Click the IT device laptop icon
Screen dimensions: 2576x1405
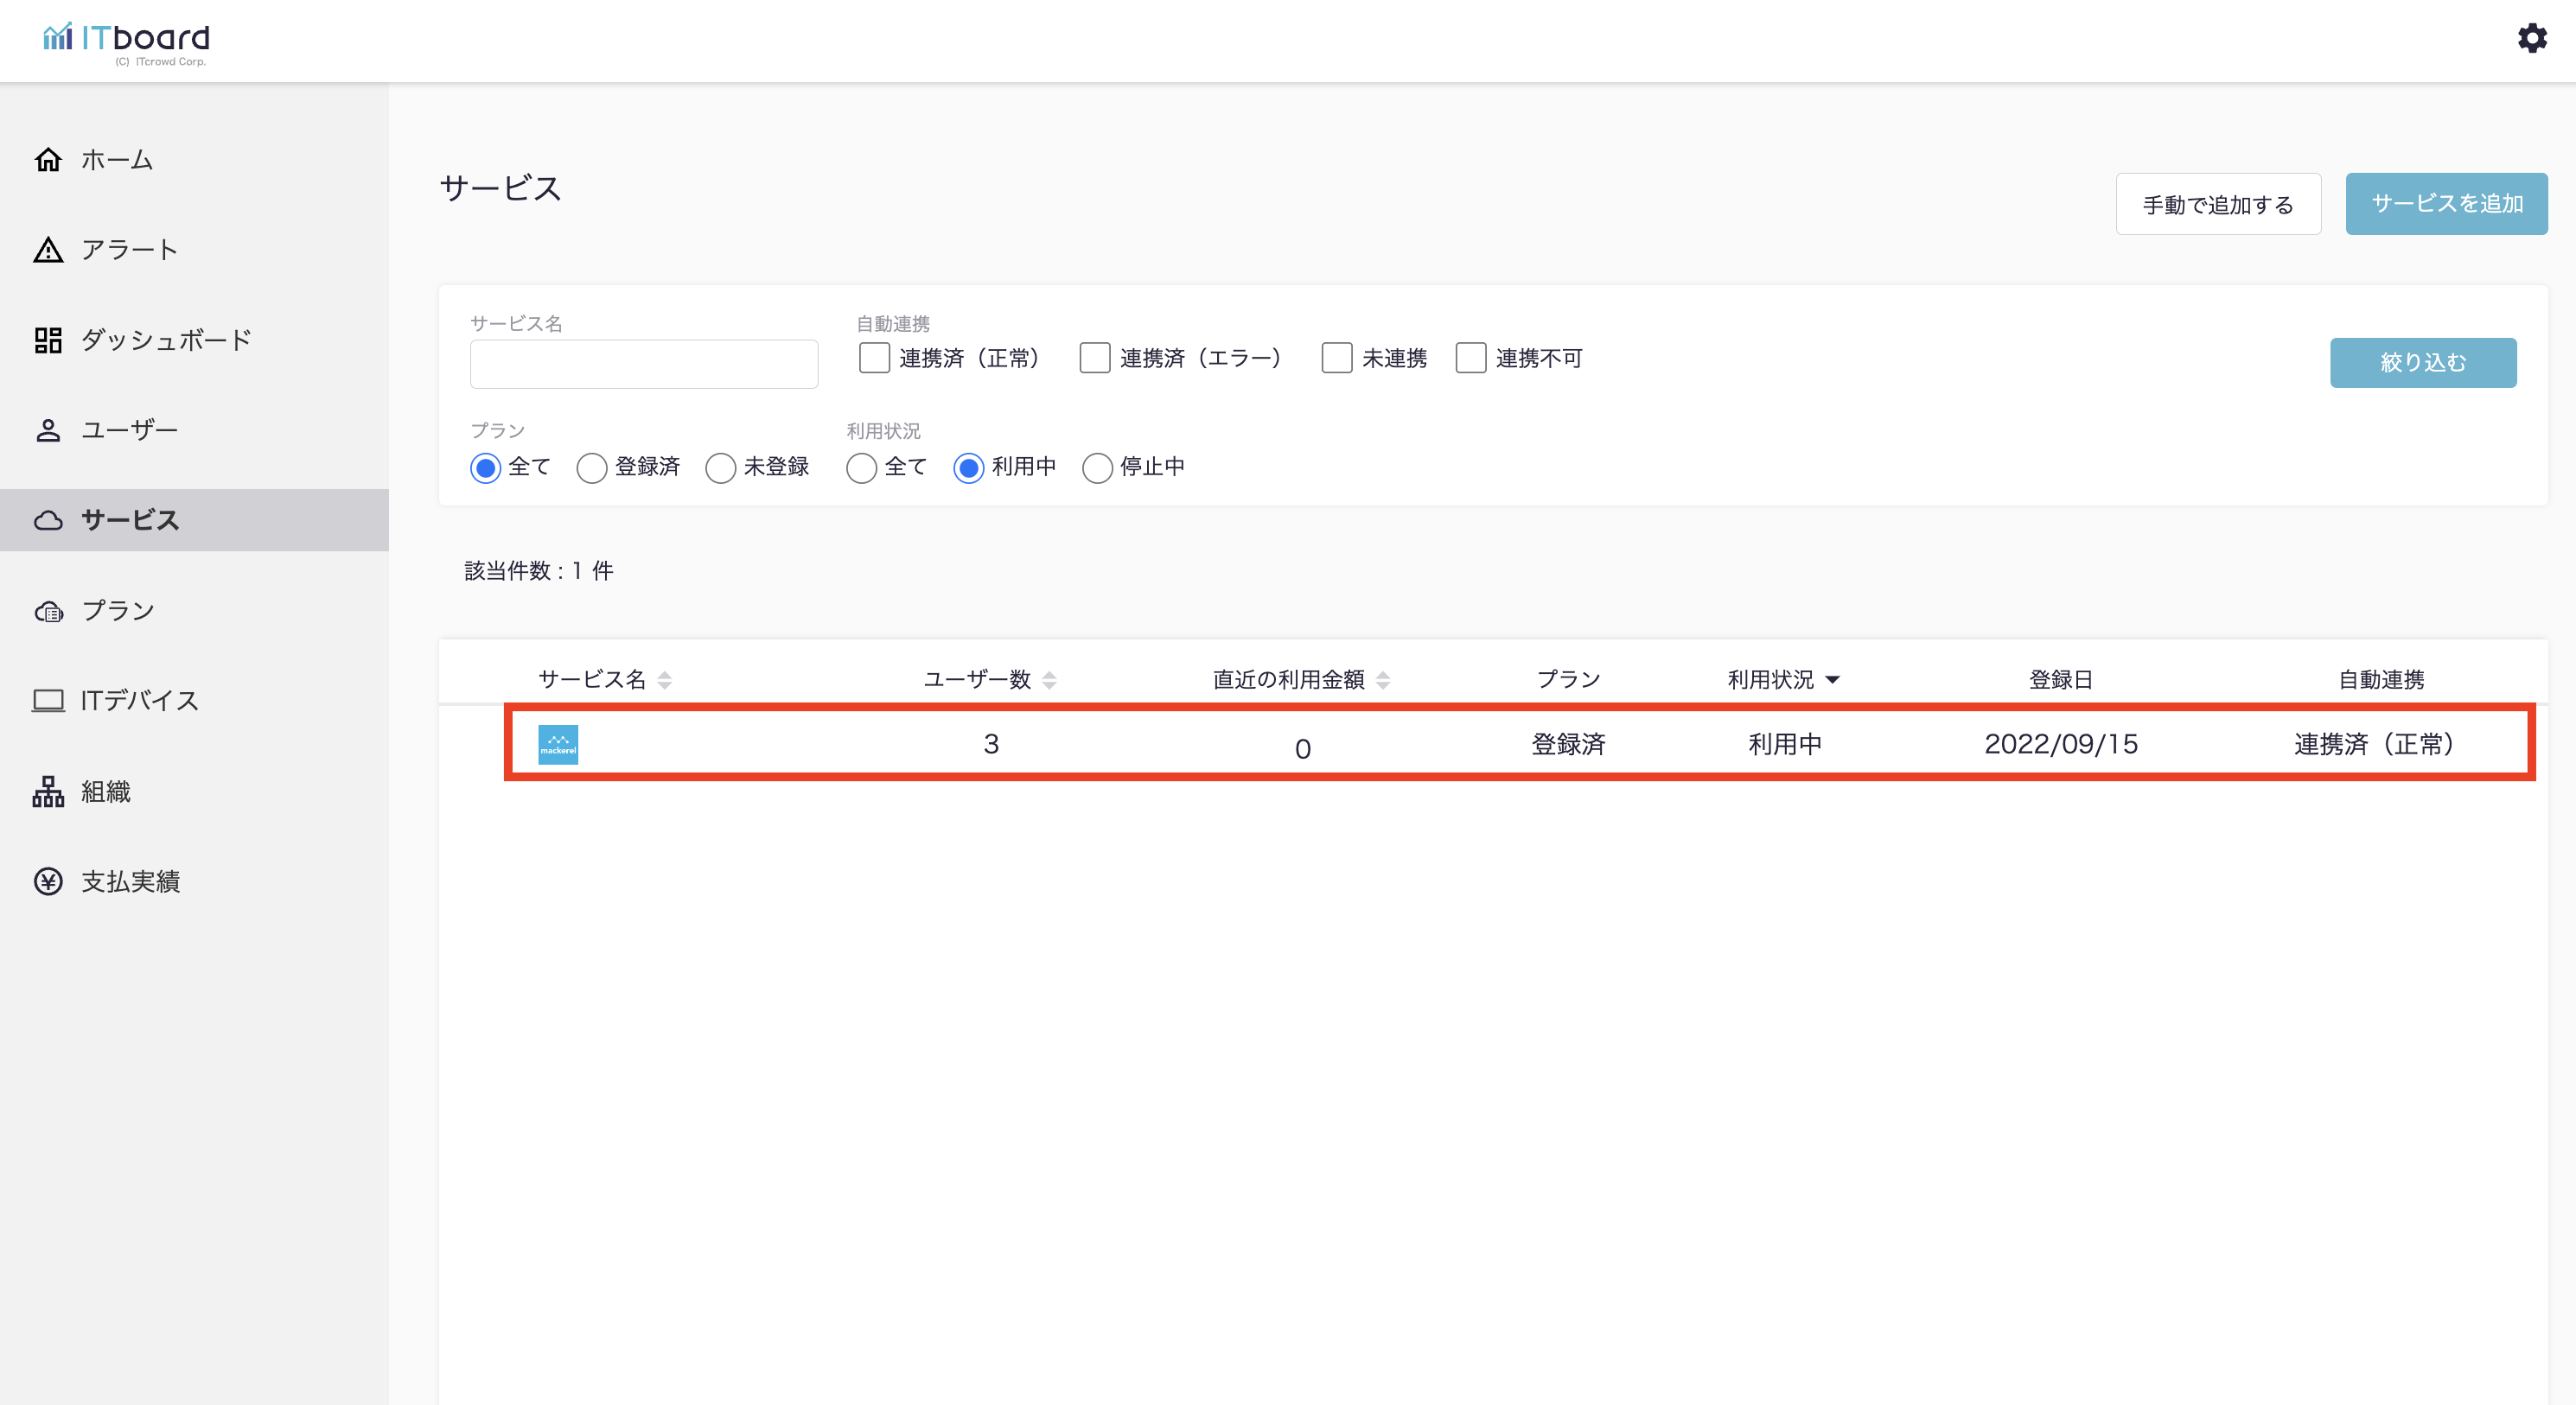(x=48, y=701)
